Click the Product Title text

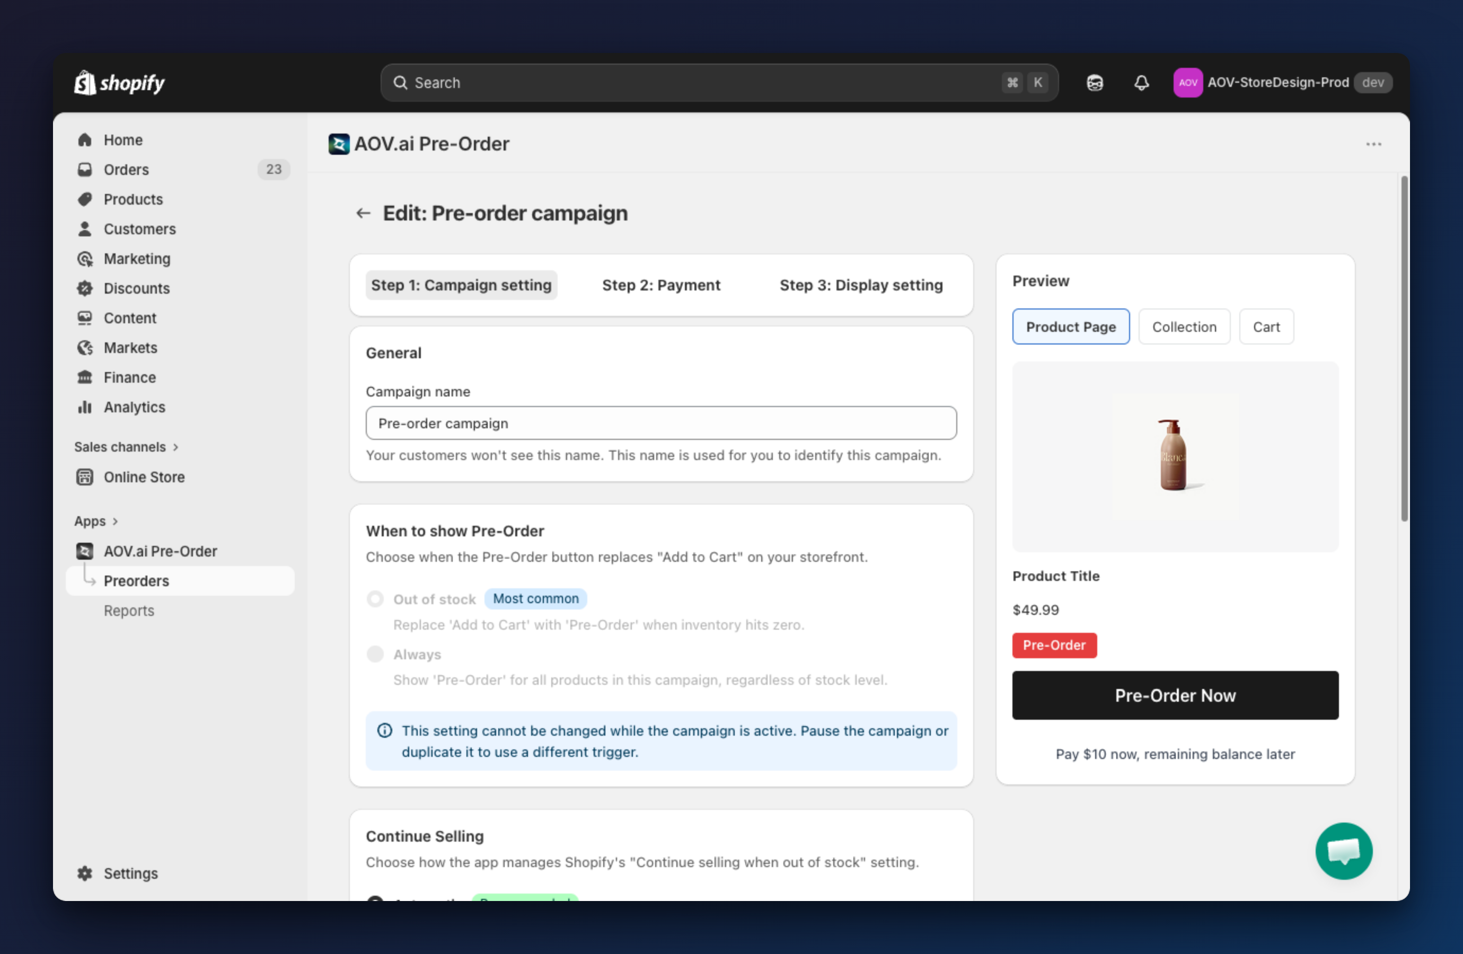click(1055, 576)
